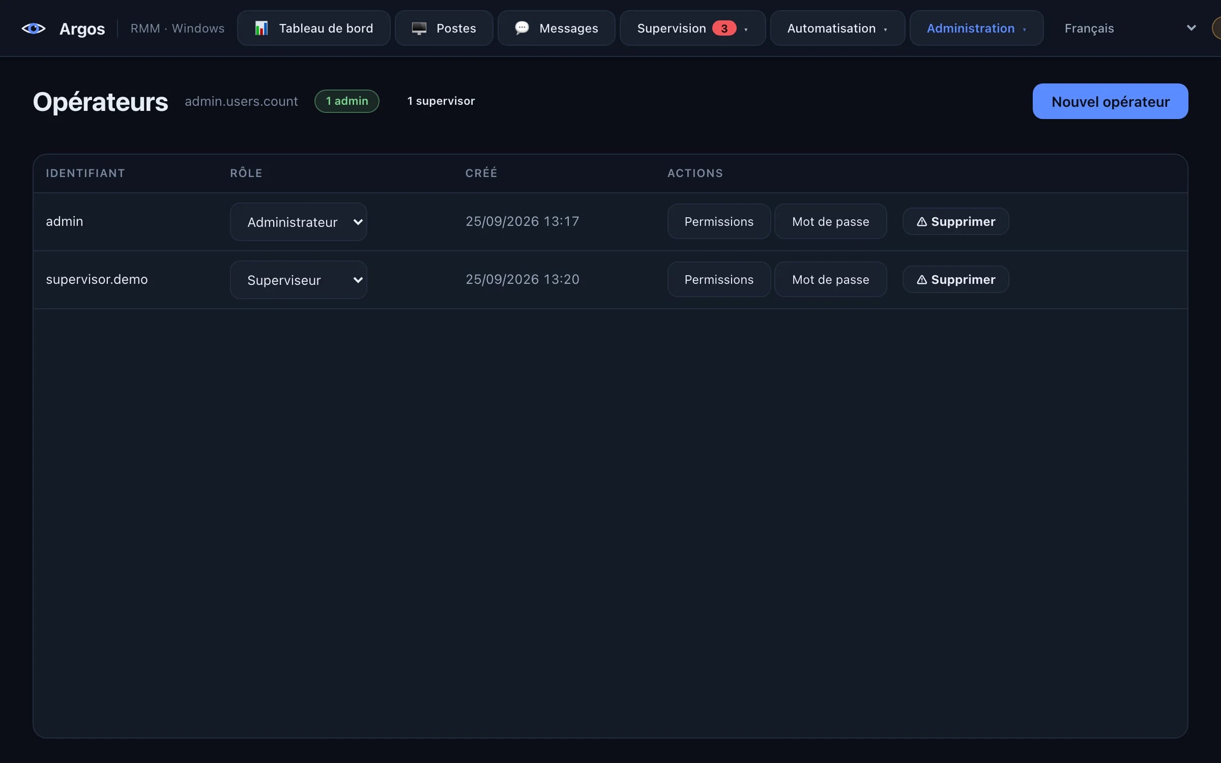Click the IDENTIFIANT column header
Viewport: 1221px width, 763px height.
85,173
